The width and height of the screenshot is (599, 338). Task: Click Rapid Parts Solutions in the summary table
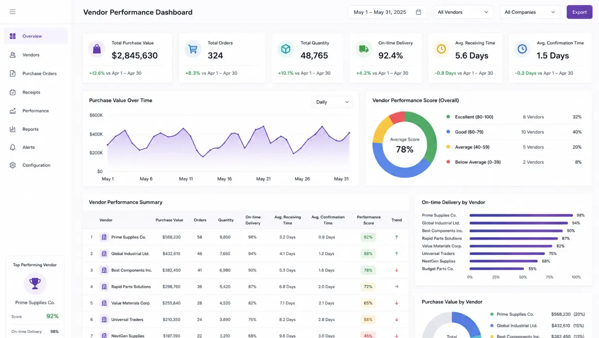coord(131,287)
